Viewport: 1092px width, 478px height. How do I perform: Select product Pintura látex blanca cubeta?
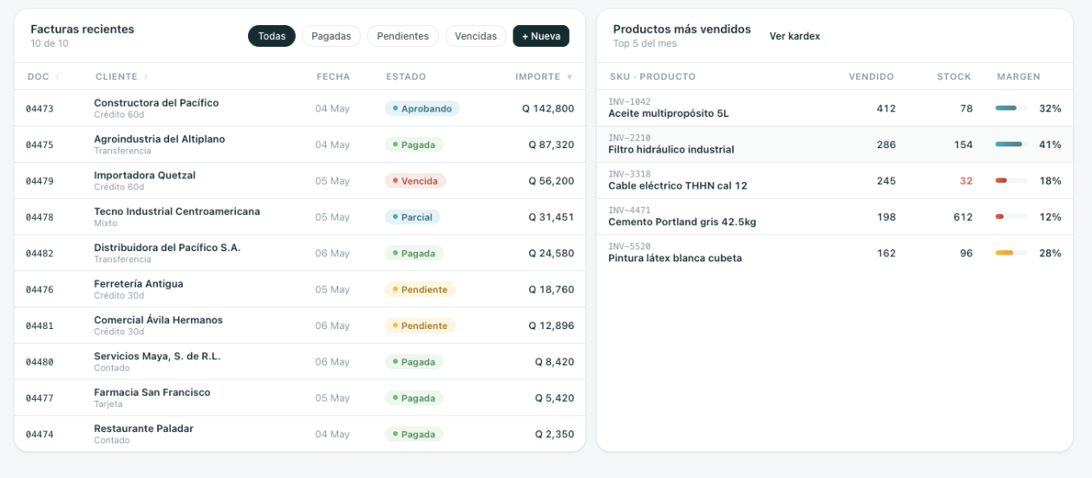coord(675,258)
